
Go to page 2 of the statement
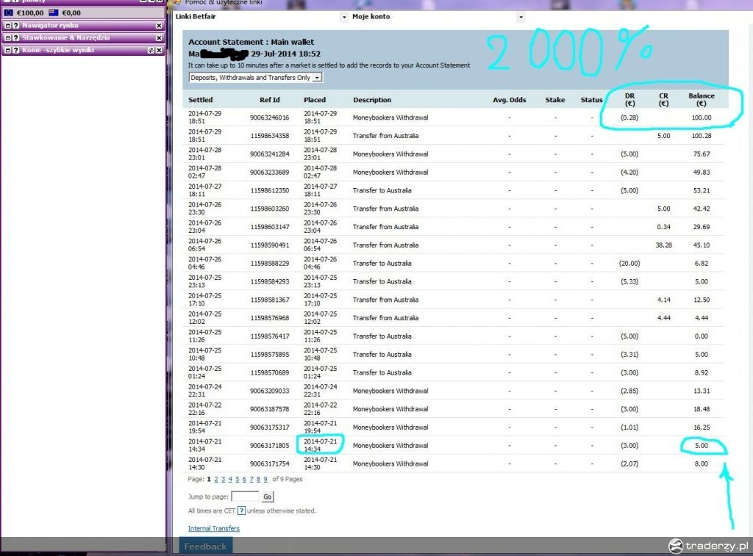click(x=216, y=479)
